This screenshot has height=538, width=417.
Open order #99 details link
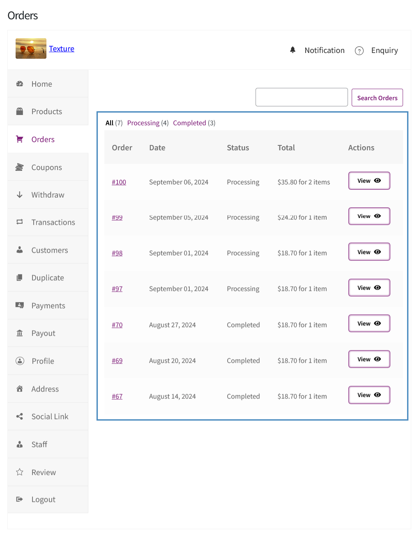pos(117,217)
